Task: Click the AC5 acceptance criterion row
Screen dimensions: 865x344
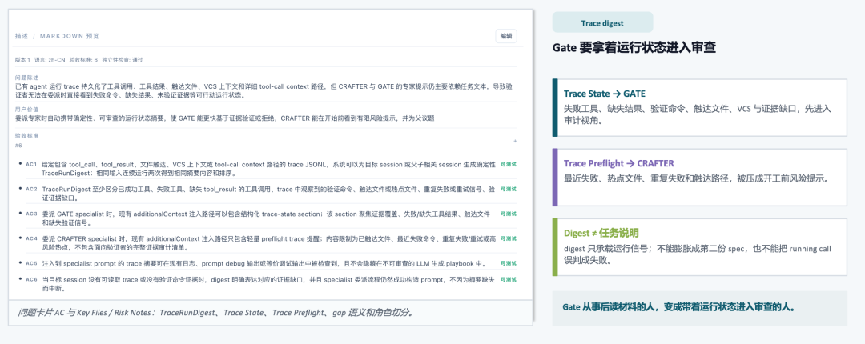Action: pos(267,263)
